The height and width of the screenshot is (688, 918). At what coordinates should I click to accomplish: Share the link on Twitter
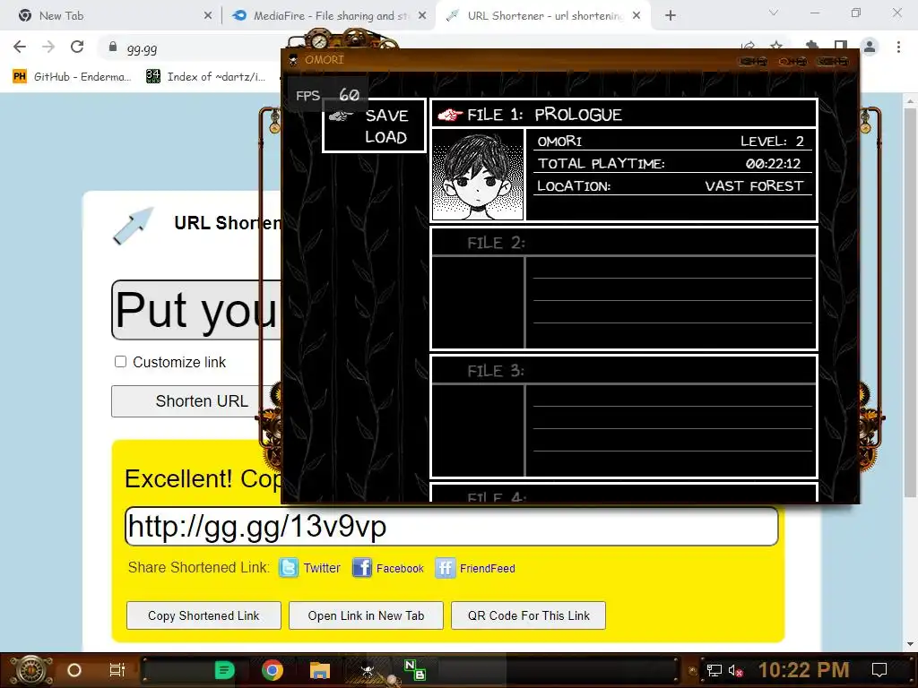[x=322, y=568]
